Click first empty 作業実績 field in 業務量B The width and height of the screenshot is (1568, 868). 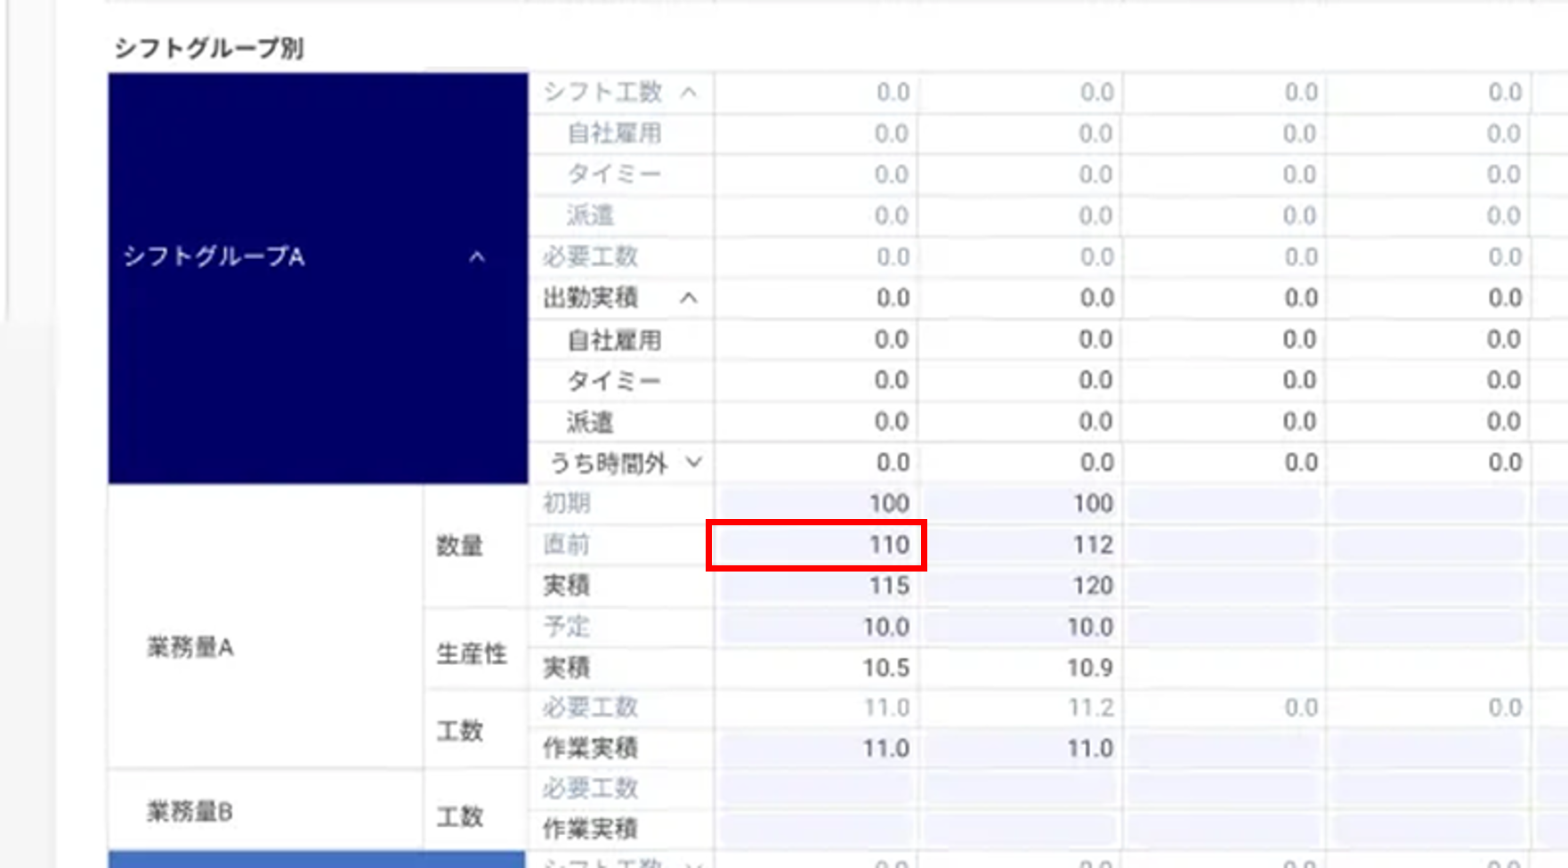pyautogui.click(x=816, y=829)
